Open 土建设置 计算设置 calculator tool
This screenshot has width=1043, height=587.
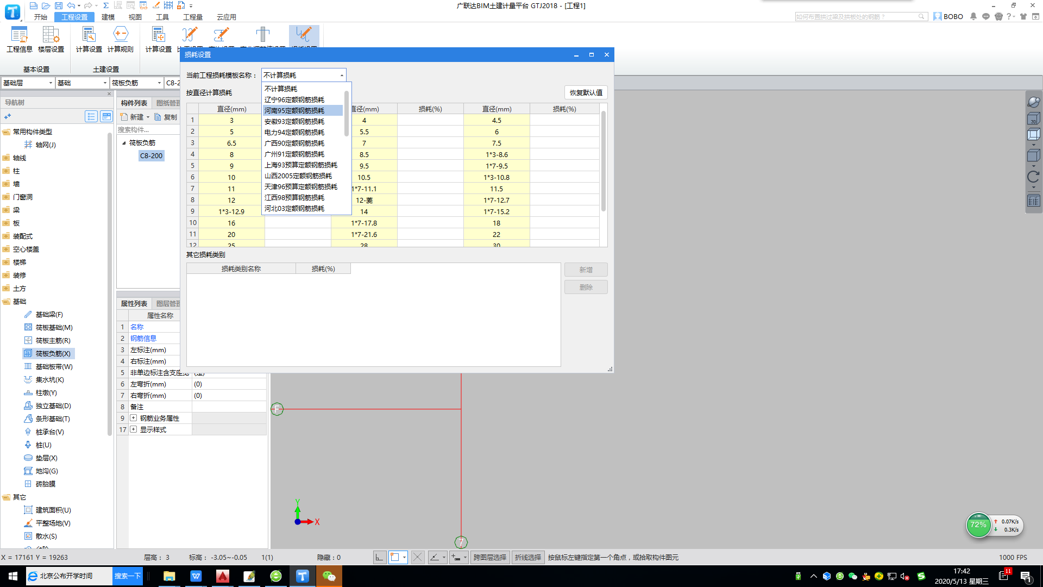[89, 40]
